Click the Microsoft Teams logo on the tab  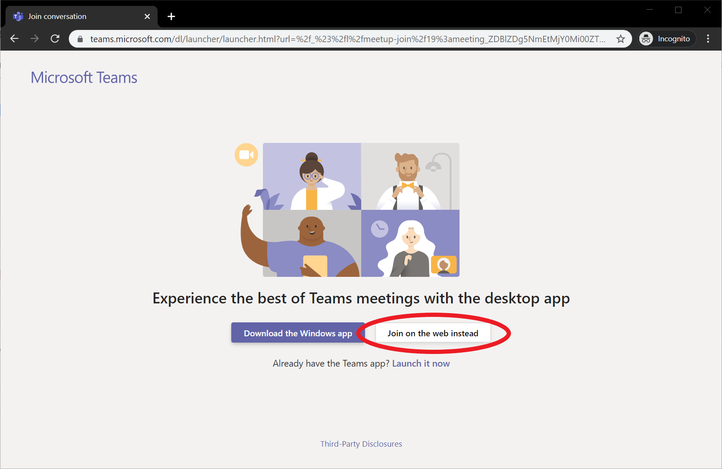point(18,16)
